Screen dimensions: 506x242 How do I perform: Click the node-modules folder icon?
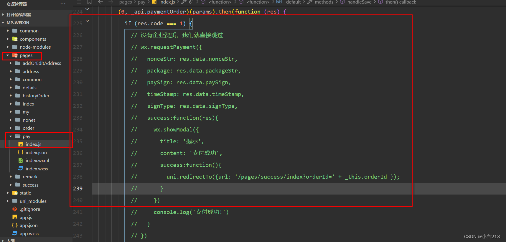pyautogui.click(x=15, y=47)
